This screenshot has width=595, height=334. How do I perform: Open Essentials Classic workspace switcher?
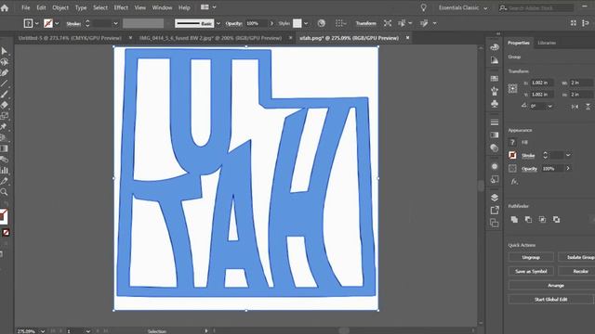pos(463,7)
